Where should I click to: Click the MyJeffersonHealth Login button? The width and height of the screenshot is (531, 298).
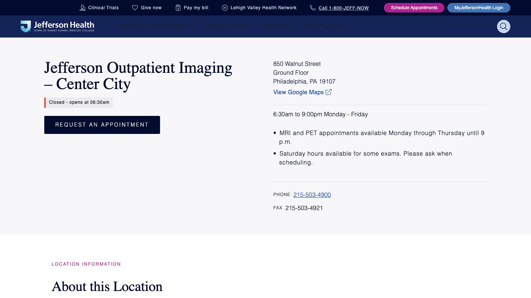pyautogui.click(x=479, y=7)
